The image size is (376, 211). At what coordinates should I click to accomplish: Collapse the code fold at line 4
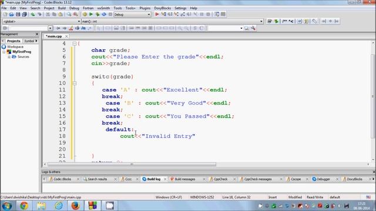(75, 43)
